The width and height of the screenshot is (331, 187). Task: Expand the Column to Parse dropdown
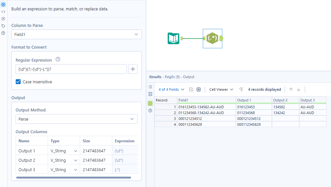pyautogui.click(x=76, y=34)
